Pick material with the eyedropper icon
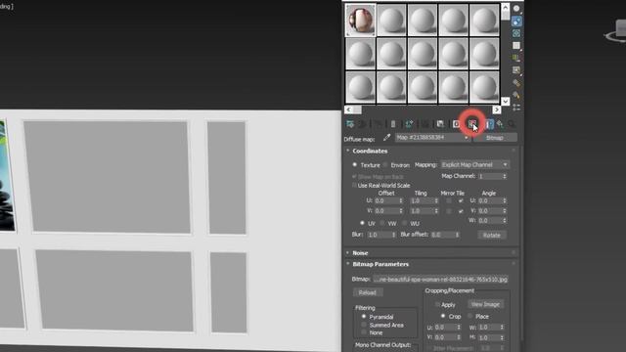The image size is (626, 352). click(x=386, y=138)
